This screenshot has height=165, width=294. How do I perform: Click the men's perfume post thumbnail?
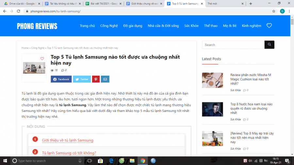point(212,109)
